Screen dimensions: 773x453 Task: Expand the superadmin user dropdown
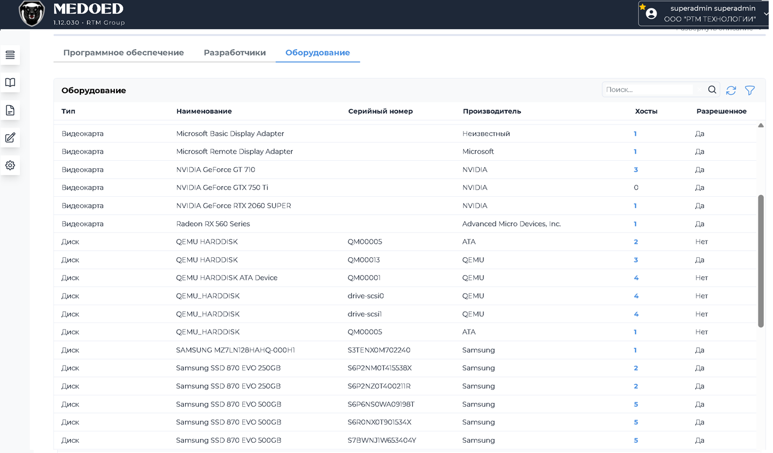[767, 13]
